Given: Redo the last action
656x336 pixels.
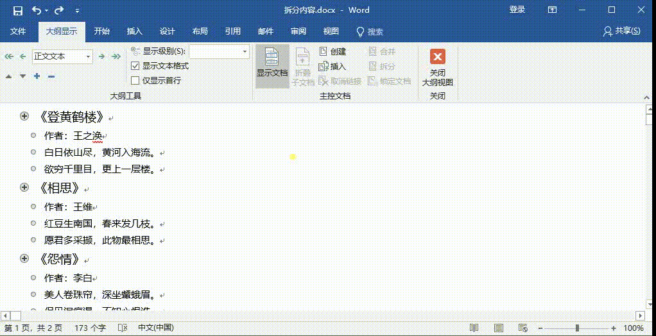Looking at the screenshot, I should coord(60,10).
